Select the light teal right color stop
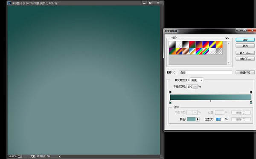Viewport: 256px width, 159px height. click(x=251, y=102)
